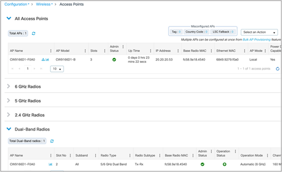Refresh the Total APs count

[34, 33]
